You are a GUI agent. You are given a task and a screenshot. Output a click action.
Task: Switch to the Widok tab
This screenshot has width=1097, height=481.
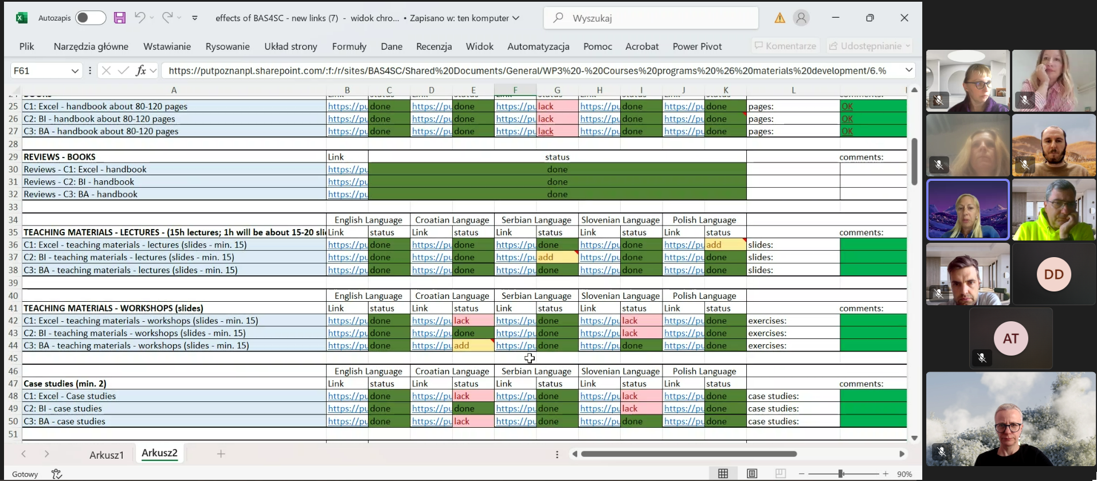479,46
